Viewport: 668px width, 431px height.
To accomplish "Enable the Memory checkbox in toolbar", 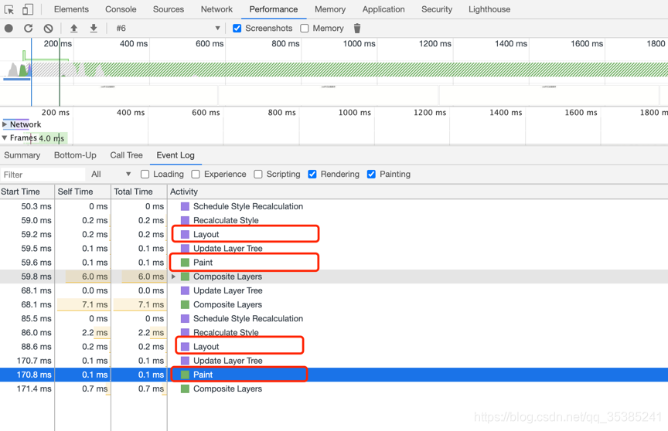I will 304,28.
